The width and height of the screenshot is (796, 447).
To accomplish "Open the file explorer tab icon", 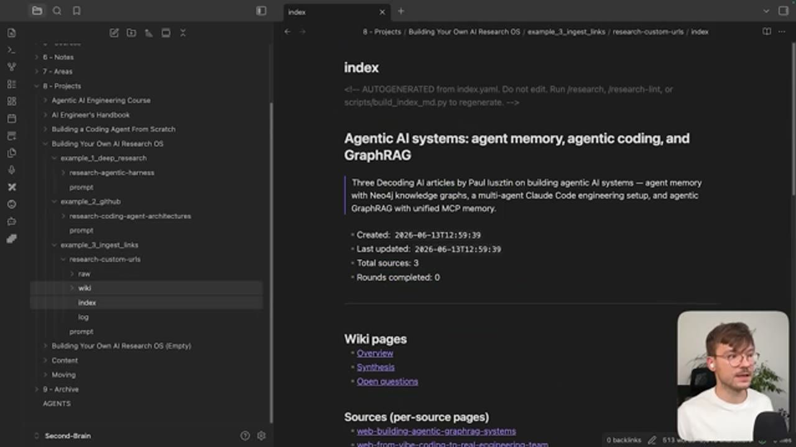I will point(37,11).
